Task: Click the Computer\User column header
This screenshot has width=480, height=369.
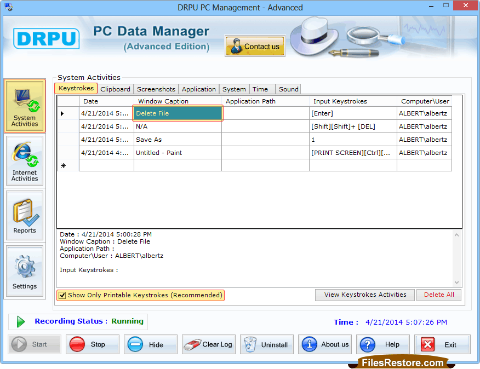Action: click(425, 101)
